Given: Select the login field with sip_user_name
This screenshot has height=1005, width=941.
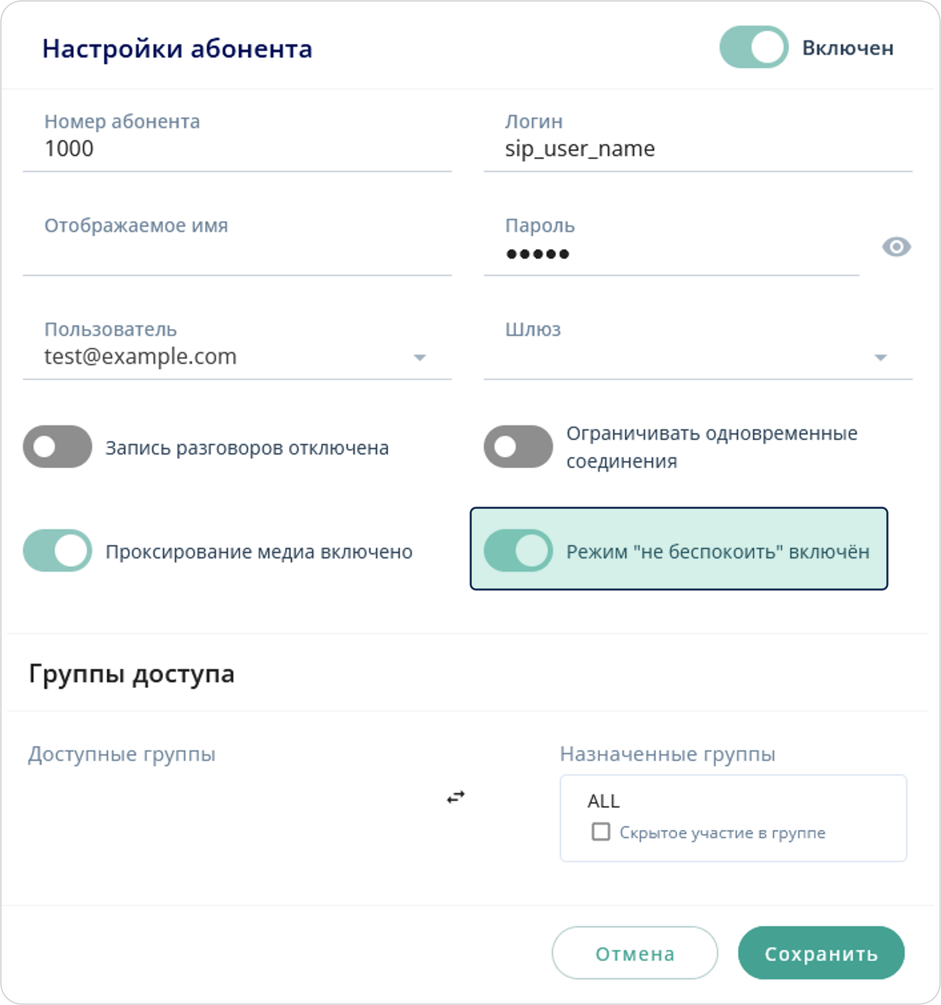Looking at the screenshot, I should coord(657,149).
